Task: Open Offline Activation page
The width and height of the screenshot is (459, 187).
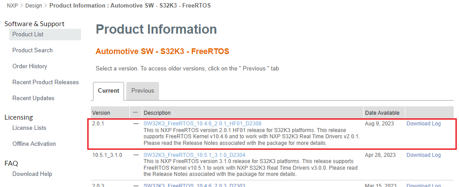Action: click(x=34, y=144)
